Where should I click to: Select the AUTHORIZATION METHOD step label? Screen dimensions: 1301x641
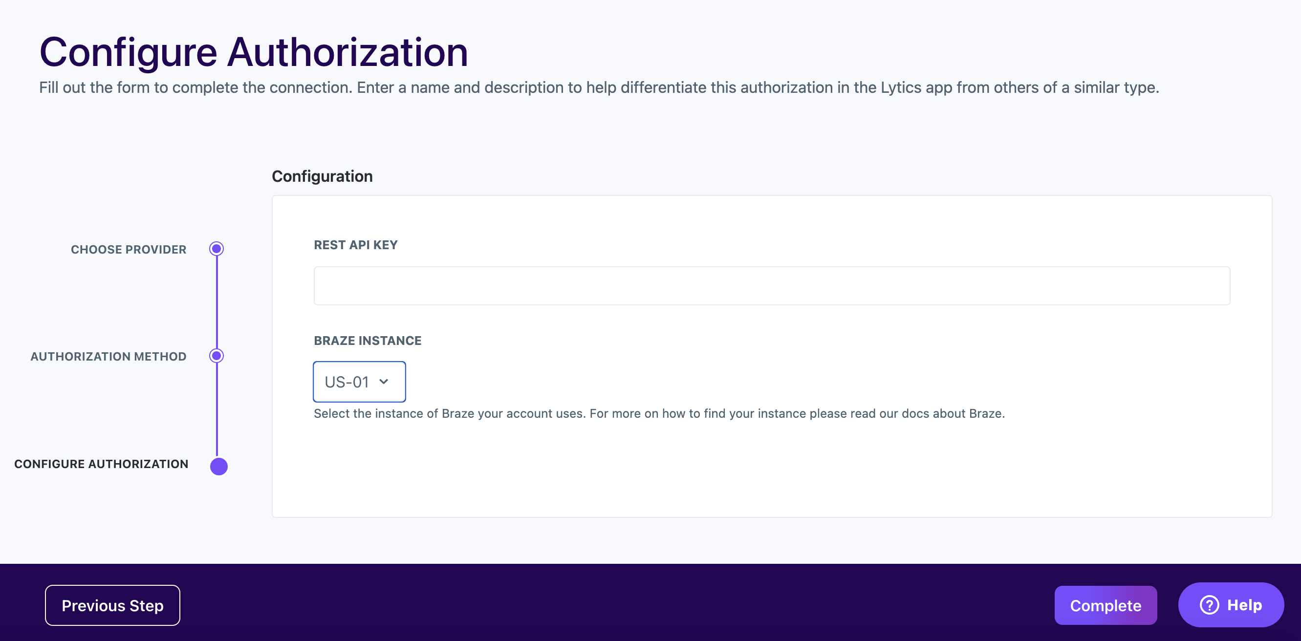108,356
